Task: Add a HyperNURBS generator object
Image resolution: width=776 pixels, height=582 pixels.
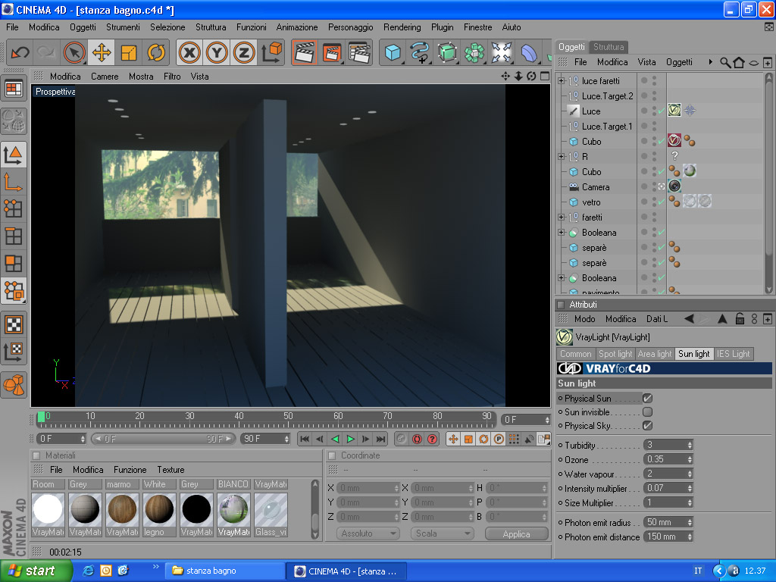Action: pos(447,52)
